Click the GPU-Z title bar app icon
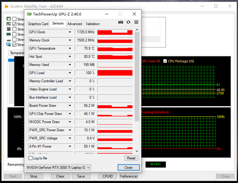 pos(29,14)
